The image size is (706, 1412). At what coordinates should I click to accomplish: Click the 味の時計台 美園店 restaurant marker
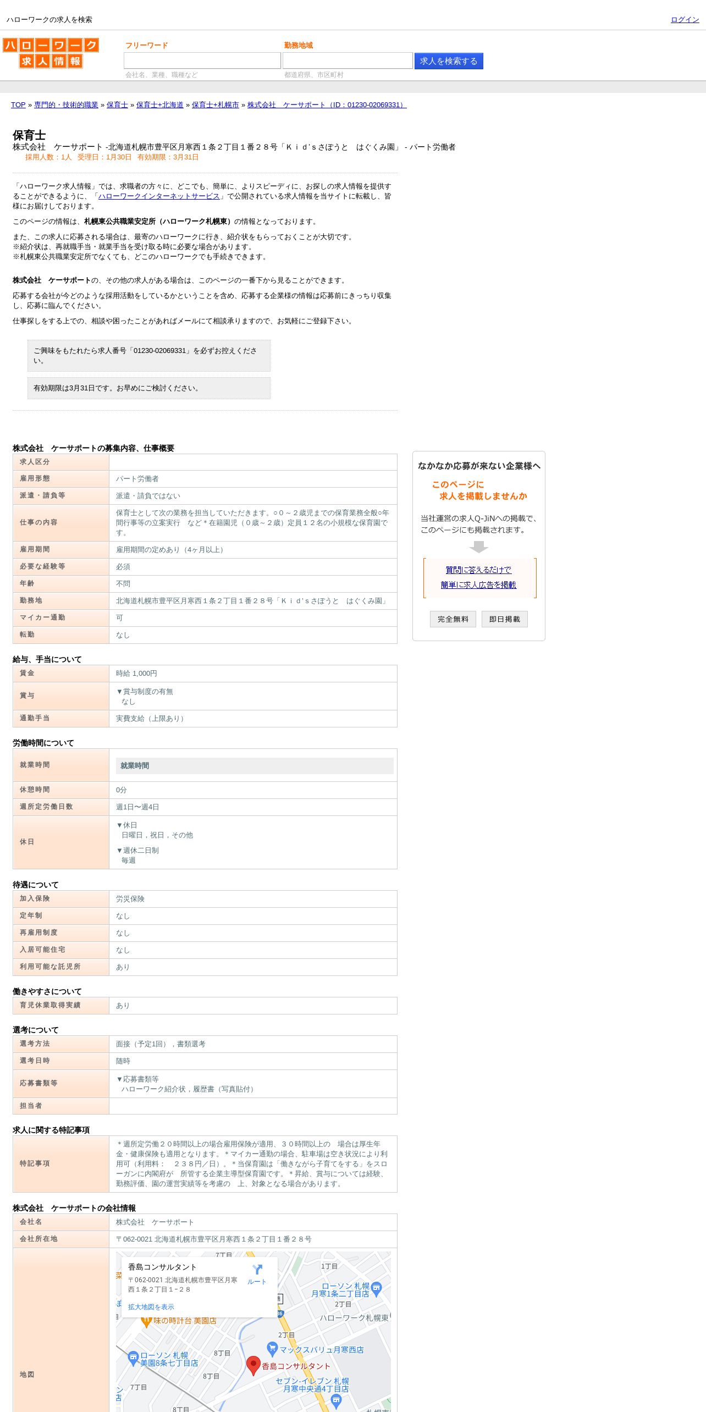click(146, 1322)
